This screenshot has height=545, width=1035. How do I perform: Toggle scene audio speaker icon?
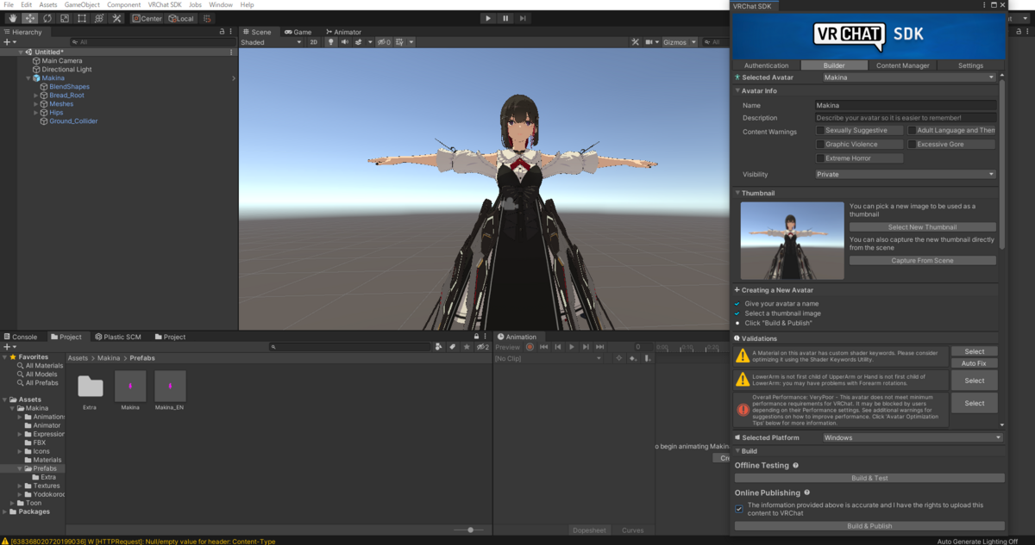tap(344, 42)
